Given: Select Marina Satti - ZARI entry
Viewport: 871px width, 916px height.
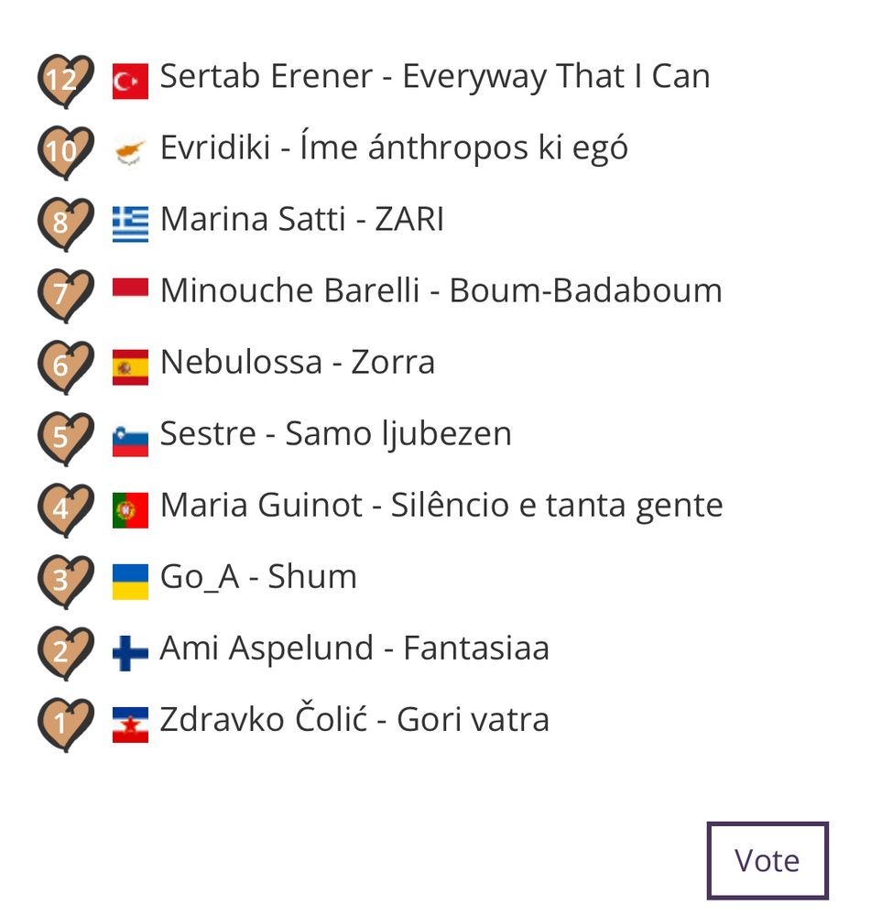Looking at the screenshot, I should point(302,219).
